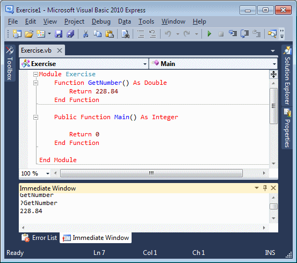This screenshot has height=263, width=297.
Task: Save the file with the floppy disk icon
Action: pyautogui.click(x=59, y=34)
